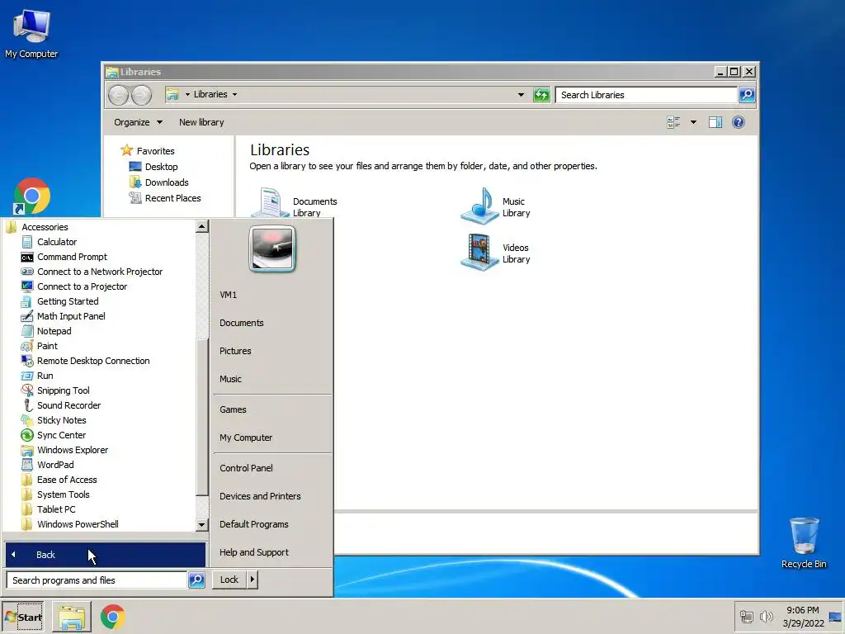Open Default Programs
Viewport: 845px width, 634px height.
254,524
